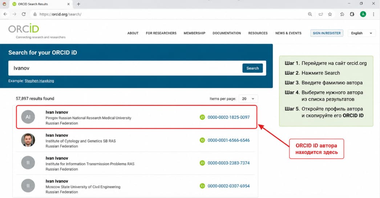Open the RESOURCES menu
The width and height of the screenshot is (380, 198).
(258, 33)
